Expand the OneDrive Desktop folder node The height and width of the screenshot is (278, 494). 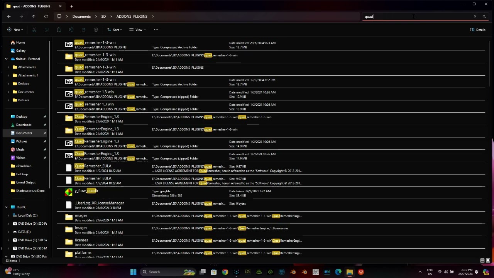pyautogui.click(x=8, y=84)
